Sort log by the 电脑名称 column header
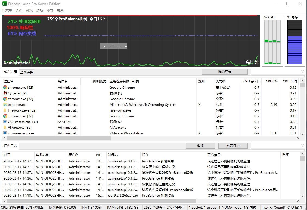The height and width of the screenshot is (210, 307). tap(51, 155)
